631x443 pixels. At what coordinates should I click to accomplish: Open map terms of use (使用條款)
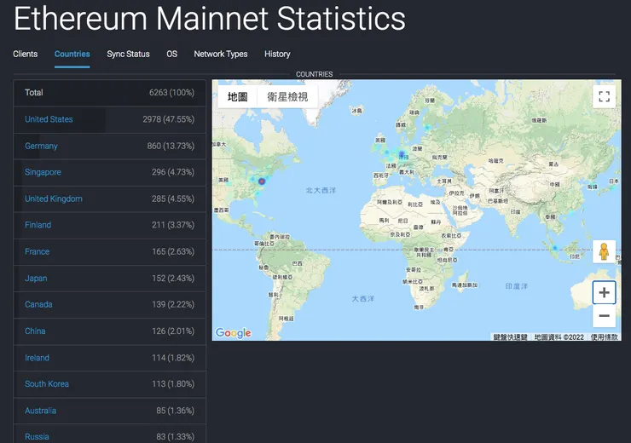tap(604, 337)
